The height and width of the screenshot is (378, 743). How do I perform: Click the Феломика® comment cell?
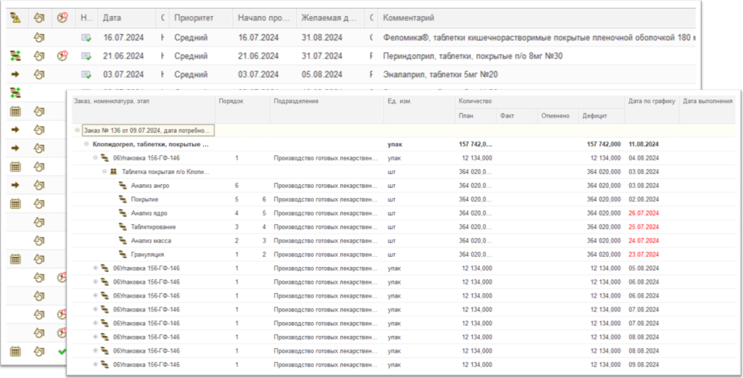pyautogui.click(x=538, y=38)
